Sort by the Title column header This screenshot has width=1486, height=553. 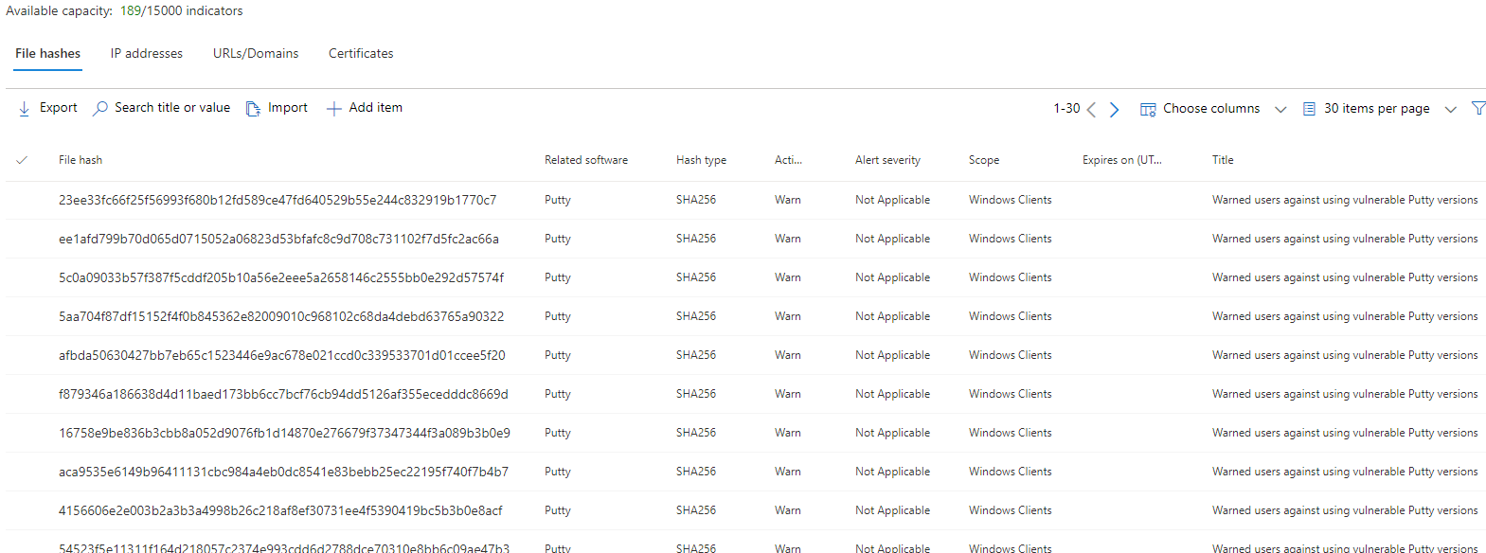point(1223,160)
